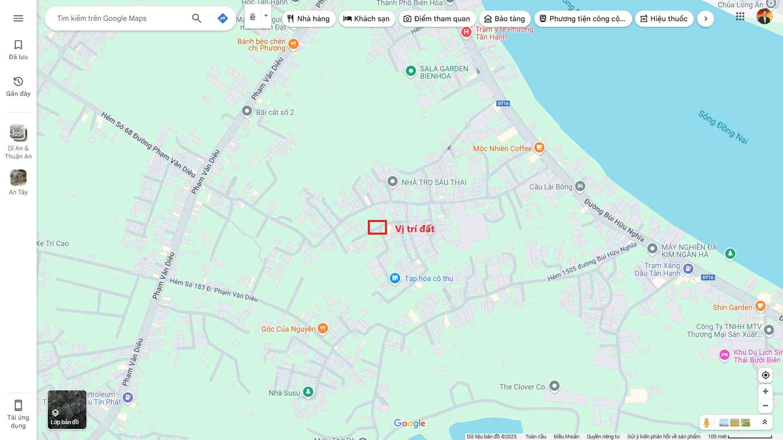Expand the bottom imagery strip chevron
The image size is (783, 440).
coord(765,422)
